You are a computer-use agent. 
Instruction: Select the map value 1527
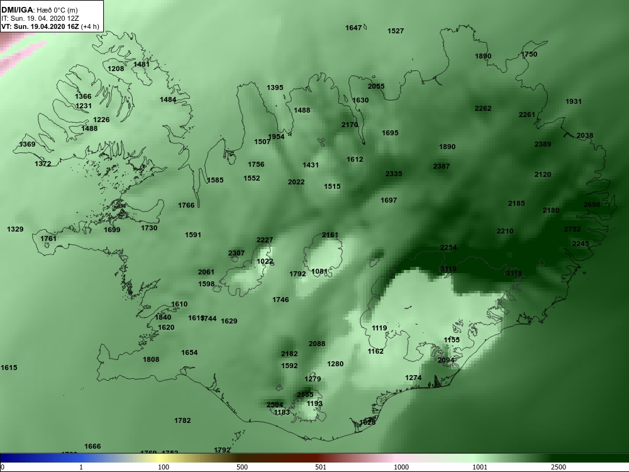pyautogui.click(x=396, y=31)
